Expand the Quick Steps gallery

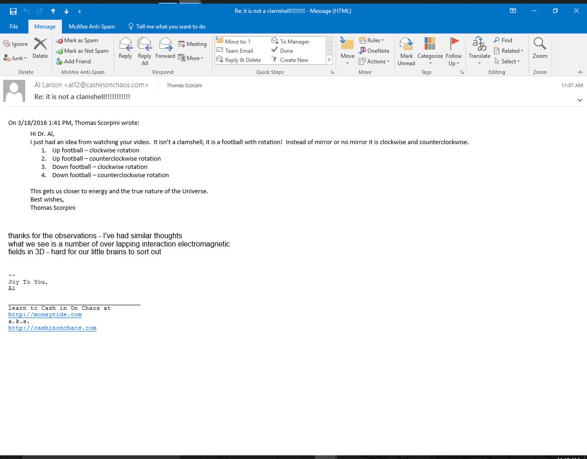(329, 60)
